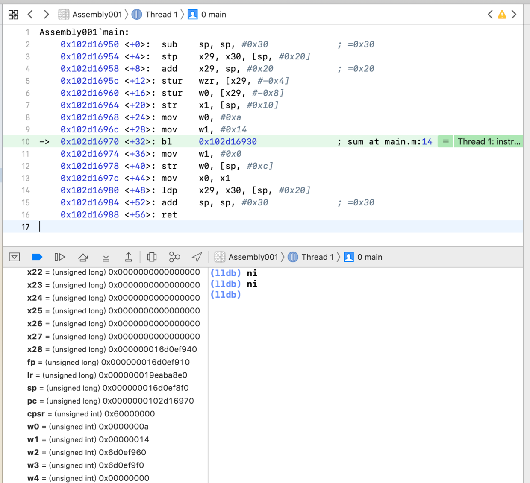Select the lr register row

[107, 375]
